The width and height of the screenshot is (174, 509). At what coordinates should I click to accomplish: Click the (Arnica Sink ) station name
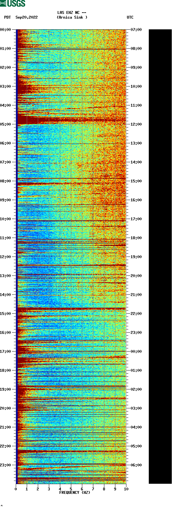[72, 17]
